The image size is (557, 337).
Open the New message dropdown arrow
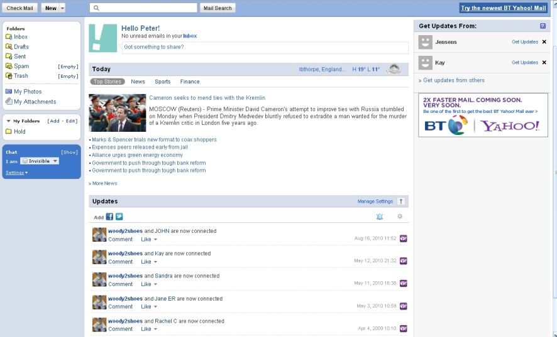[x=62, y=8]
